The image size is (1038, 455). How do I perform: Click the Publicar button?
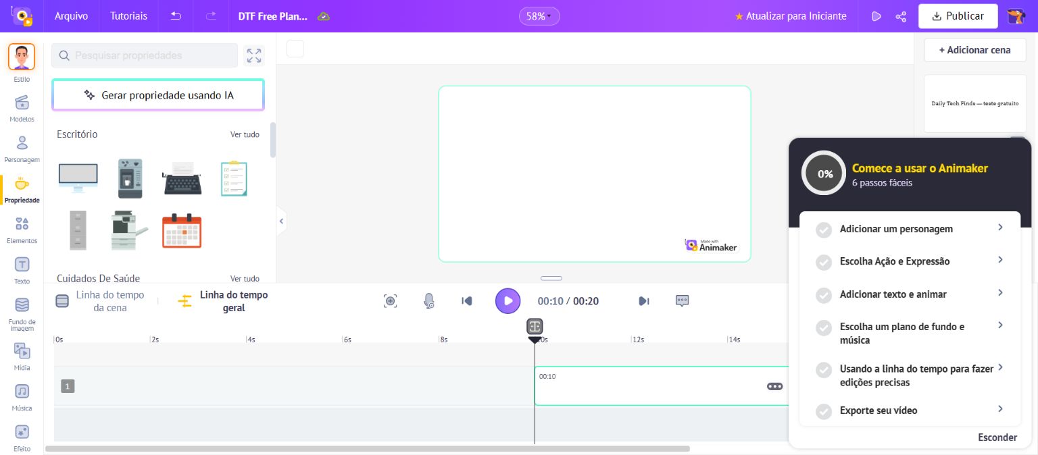pos(958,16)
